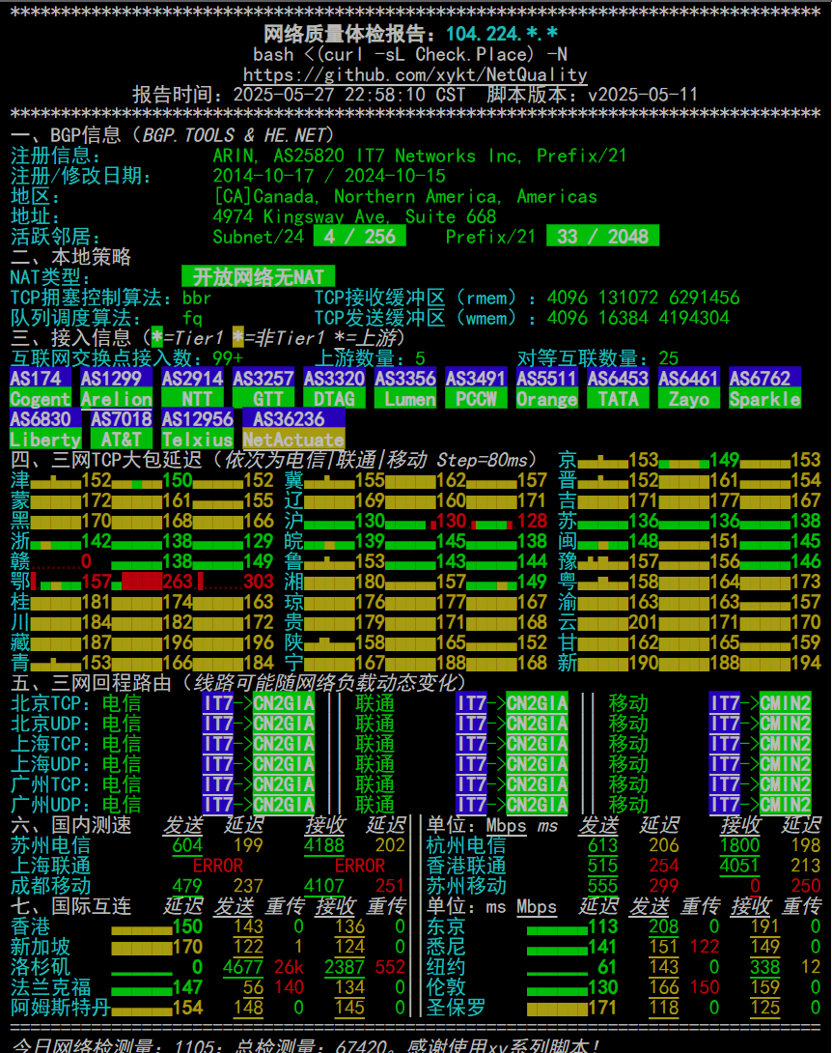Click the red 128 latency in the 沪 row
The height and width of the screenshot is (1053, 832).
tap(532, 521)
